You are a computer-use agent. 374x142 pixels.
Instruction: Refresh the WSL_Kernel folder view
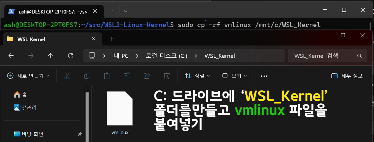[x=71, y=56]
